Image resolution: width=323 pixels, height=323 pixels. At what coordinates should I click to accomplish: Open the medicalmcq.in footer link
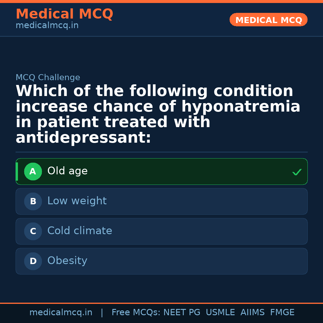[61, 313]
